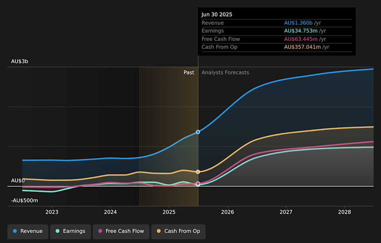Screen dimensions: 381x243
Task: Select the 2027 year tick
Action: [x=286, y=212]
